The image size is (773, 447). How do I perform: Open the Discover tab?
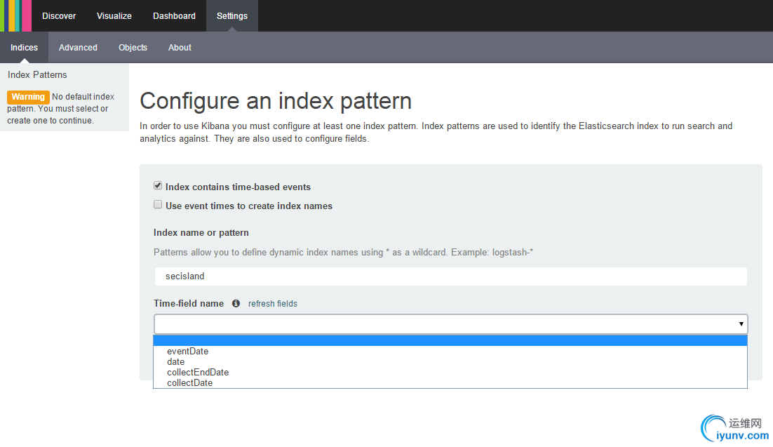point(59,16)
